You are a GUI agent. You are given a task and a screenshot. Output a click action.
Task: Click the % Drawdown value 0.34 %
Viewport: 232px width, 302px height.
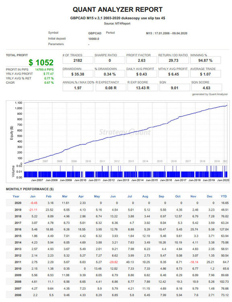[110, 74]
